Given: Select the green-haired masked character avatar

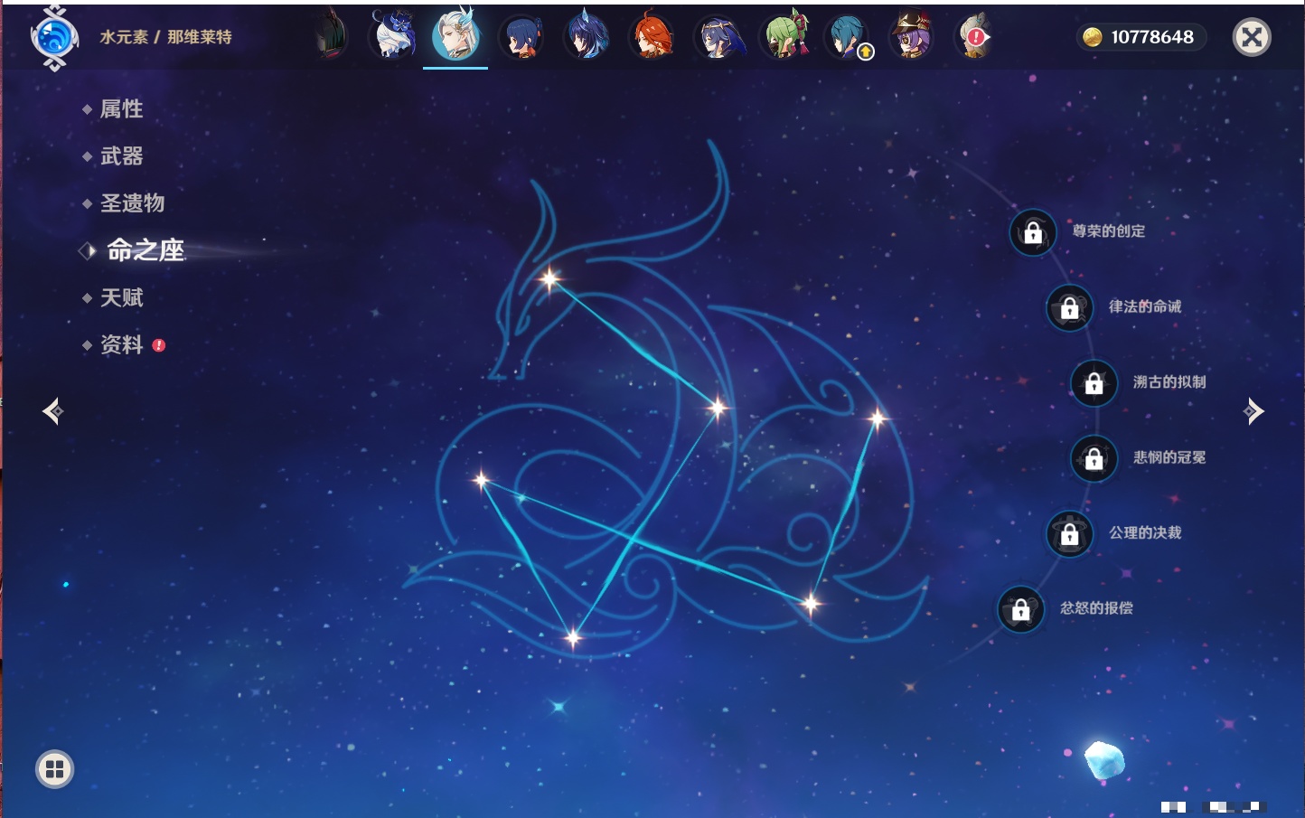Looking at the screenshot, I should [x=784, y=37].
